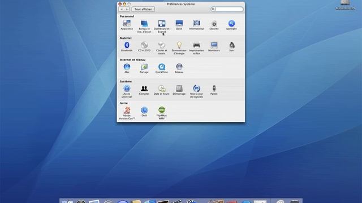Open Adobe Version Cue preferences

[127, 113]
